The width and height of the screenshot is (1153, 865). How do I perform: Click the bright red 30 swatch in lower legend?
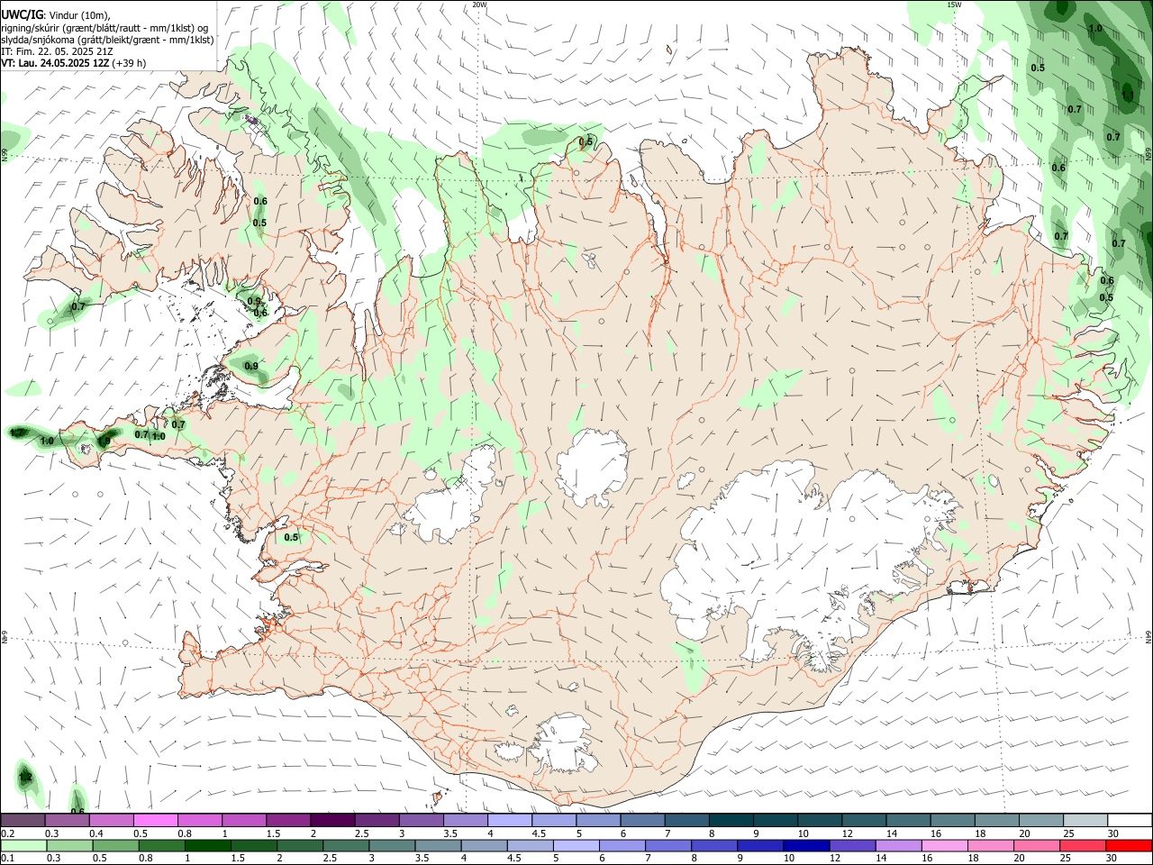pos(1128,845)
